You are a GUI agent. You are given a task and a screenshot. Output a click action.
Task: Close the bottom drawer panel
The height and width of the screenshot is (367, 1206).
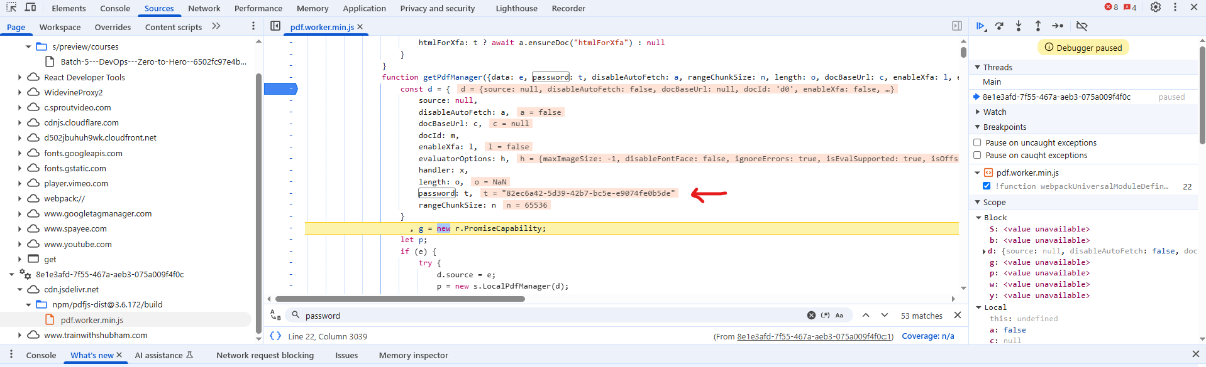click(1195, 354)
